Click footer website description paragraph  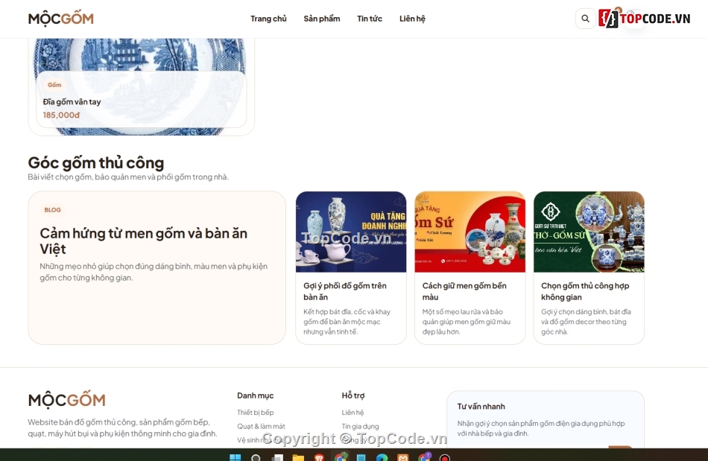click(122, 428)
